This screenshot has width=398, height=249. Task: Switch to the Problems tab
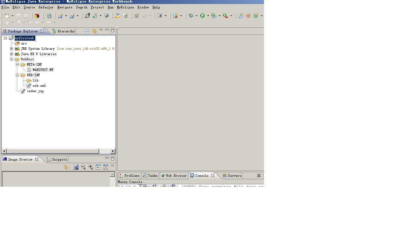click(129, 176)
